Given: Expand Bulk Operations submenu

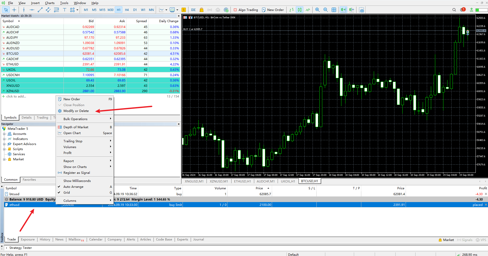Looking at the screenshot, I should click(x=84, y=119).
